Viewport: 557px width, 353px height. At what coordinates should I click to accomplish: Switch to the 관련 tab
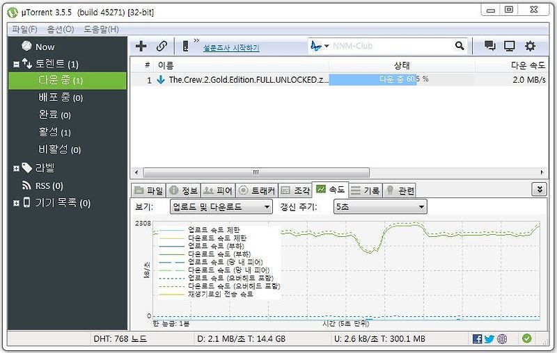[x=400, y=190]
